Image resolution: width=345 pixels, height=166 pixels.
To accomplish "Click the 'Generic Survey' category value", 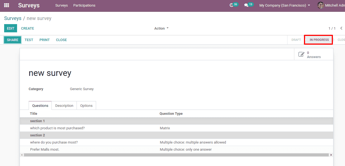I will coord(82,89).
